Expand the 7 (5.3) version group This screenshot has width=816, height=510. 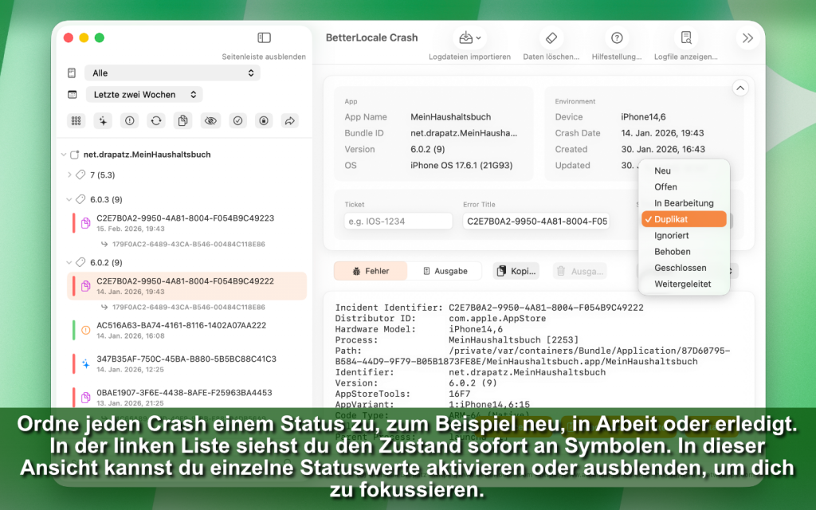pyautogui.click(x=69, y=175)
